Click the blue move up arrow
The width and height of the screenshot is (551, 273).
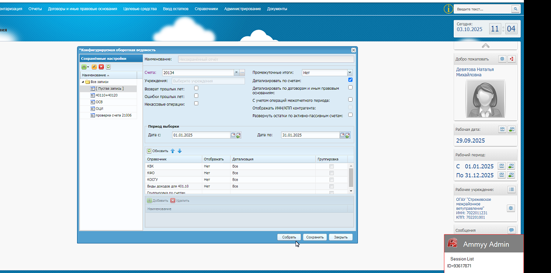[x=173, y=151]
